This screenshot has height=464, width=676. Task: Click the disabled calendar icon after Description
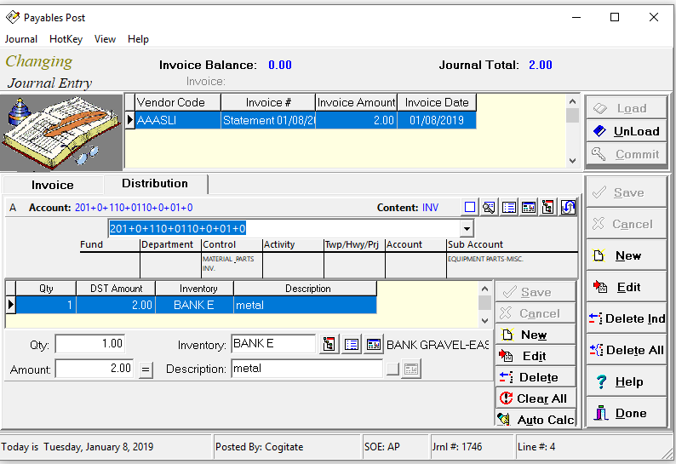(x=411, y=369)
